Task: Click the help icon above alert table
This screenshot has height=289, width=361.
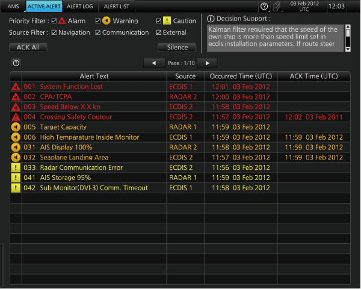Action: pos(16,63)
